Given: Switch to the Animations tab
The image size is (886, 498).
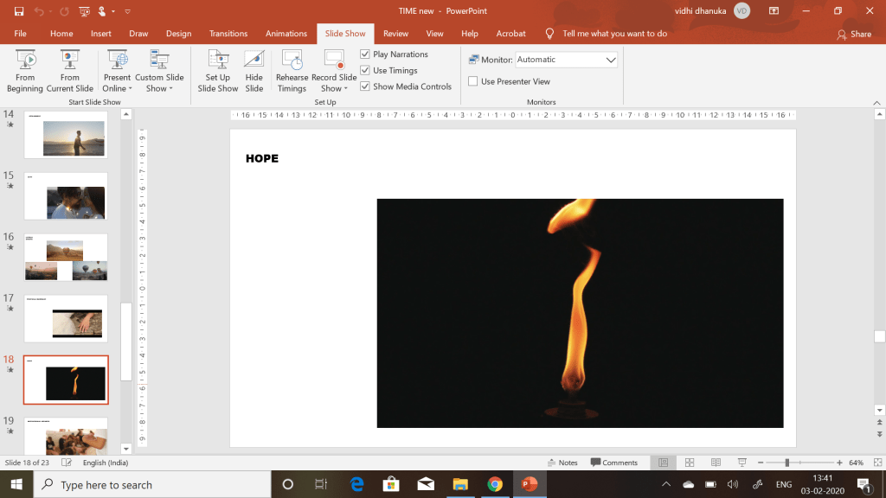Looking at the screenshot, I should coord(286,34).
